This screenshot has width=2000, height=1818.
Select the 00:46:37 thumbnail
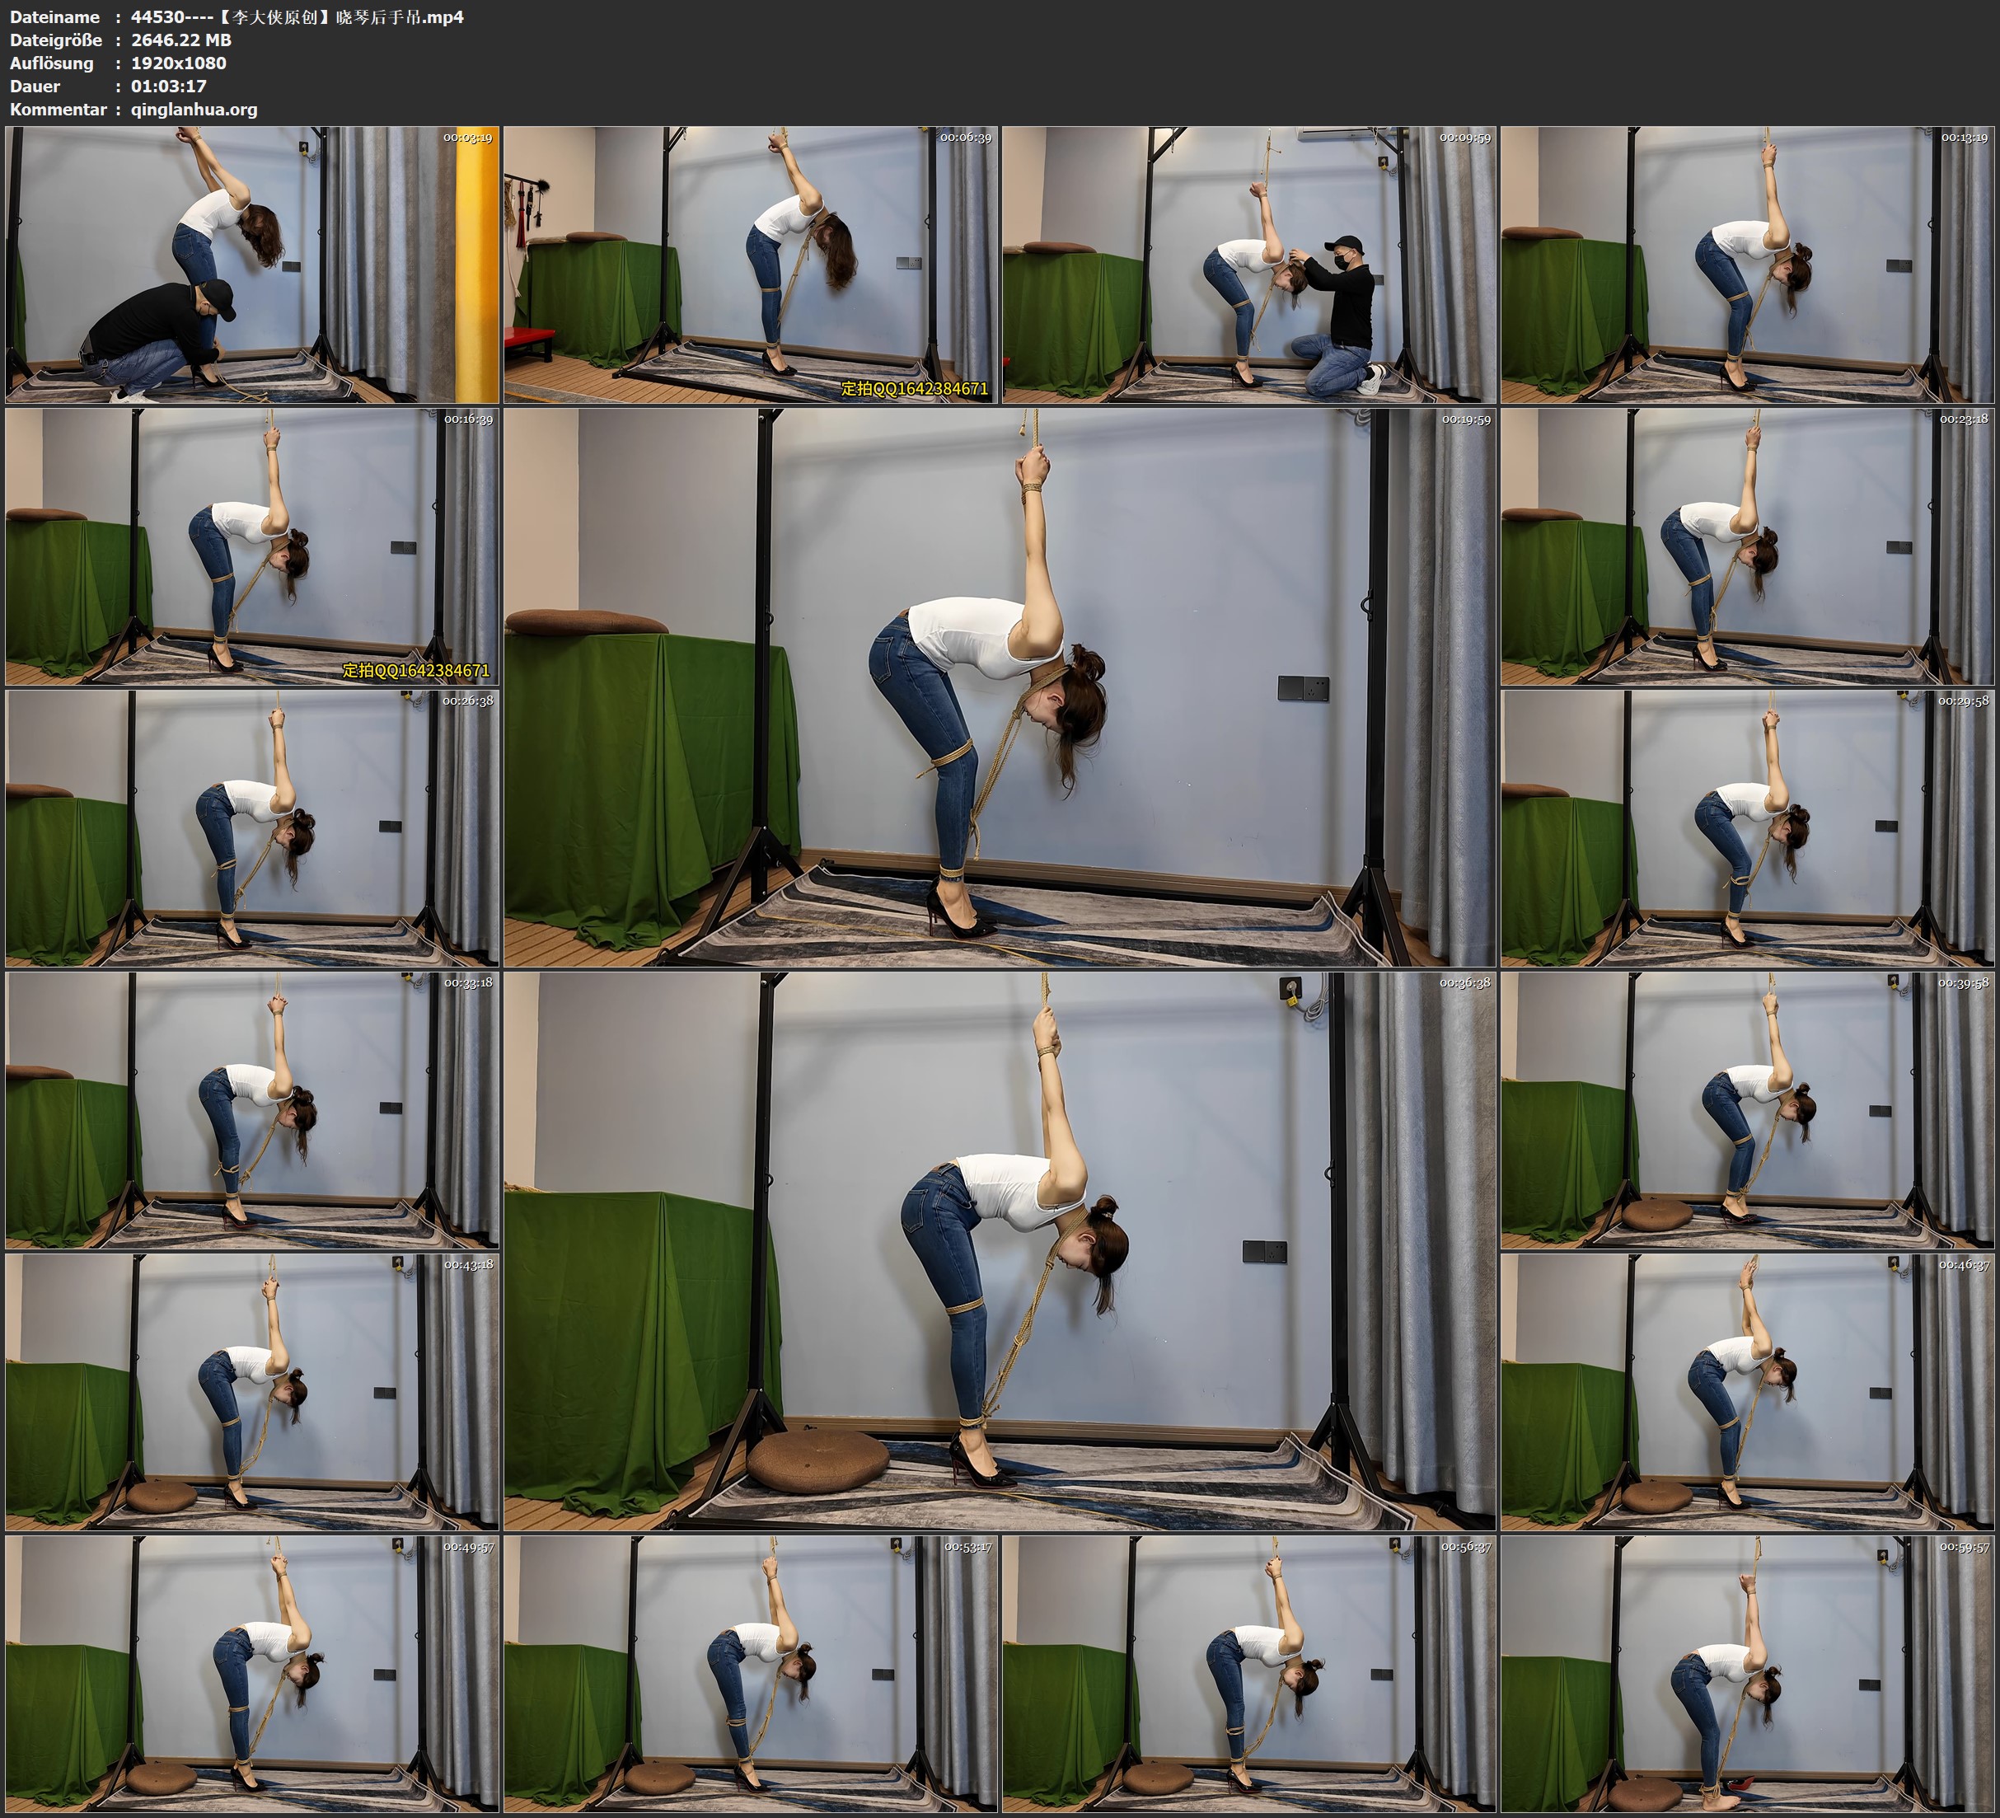[x=1746, y=1391]
